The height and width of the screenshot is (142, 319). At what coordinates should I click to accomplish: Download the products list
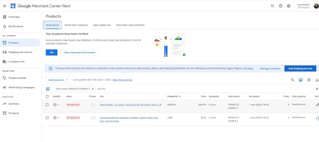[x=317, y=80]
